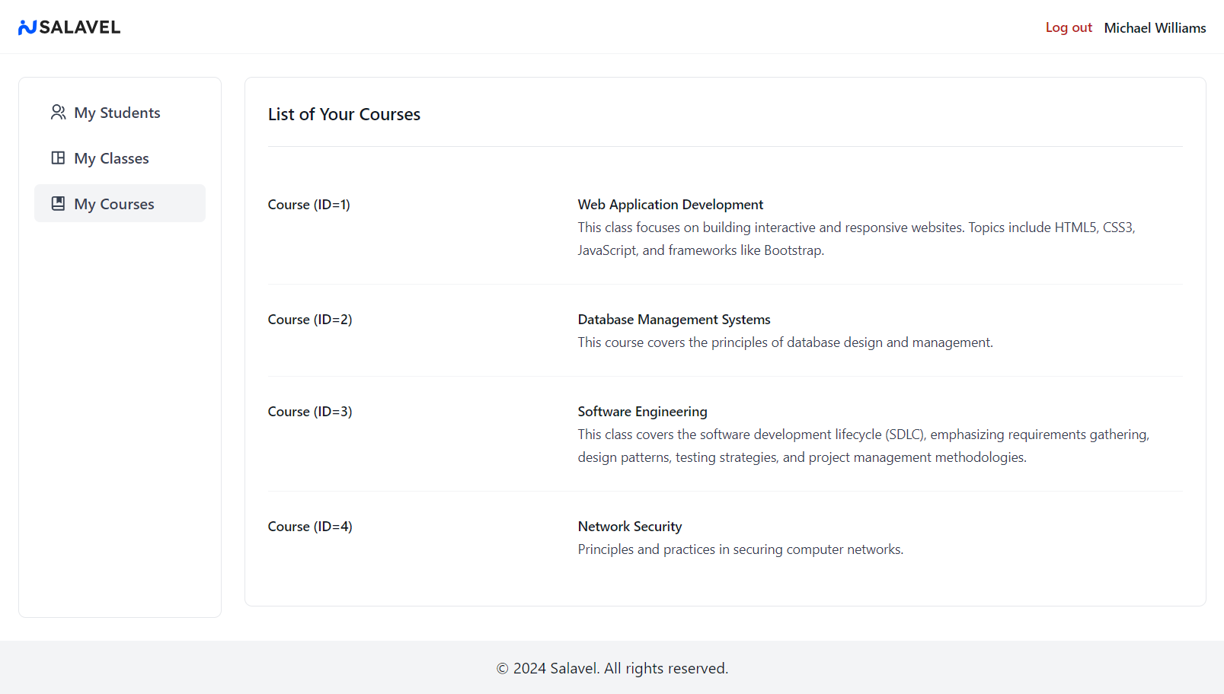Click the Salavel copyright footer text
Screen dimensions: 1224x694
[x=612, y=668]
